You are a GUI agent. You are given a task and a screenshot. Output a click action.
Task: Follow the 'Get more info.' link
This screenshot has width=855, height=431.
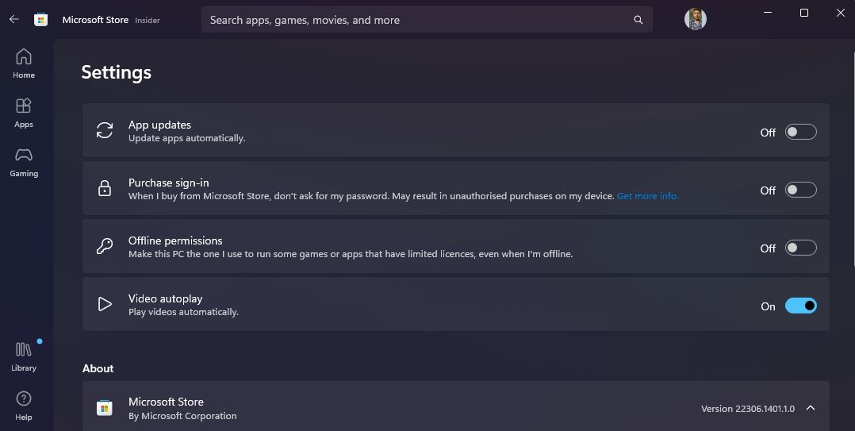[647, 196]
